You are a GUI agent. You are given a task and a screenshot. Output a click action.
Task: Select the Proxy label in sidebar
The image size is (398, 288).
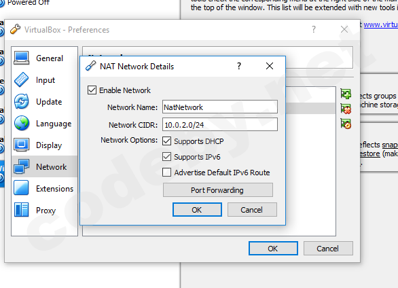[x=46, y=211]
